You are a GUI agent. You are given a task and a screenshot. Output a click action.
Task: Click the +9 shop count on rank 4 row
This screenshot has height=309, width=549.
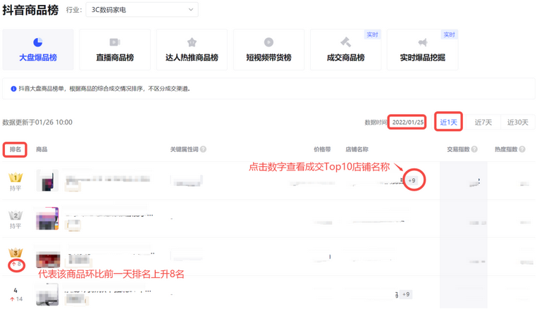406,294
